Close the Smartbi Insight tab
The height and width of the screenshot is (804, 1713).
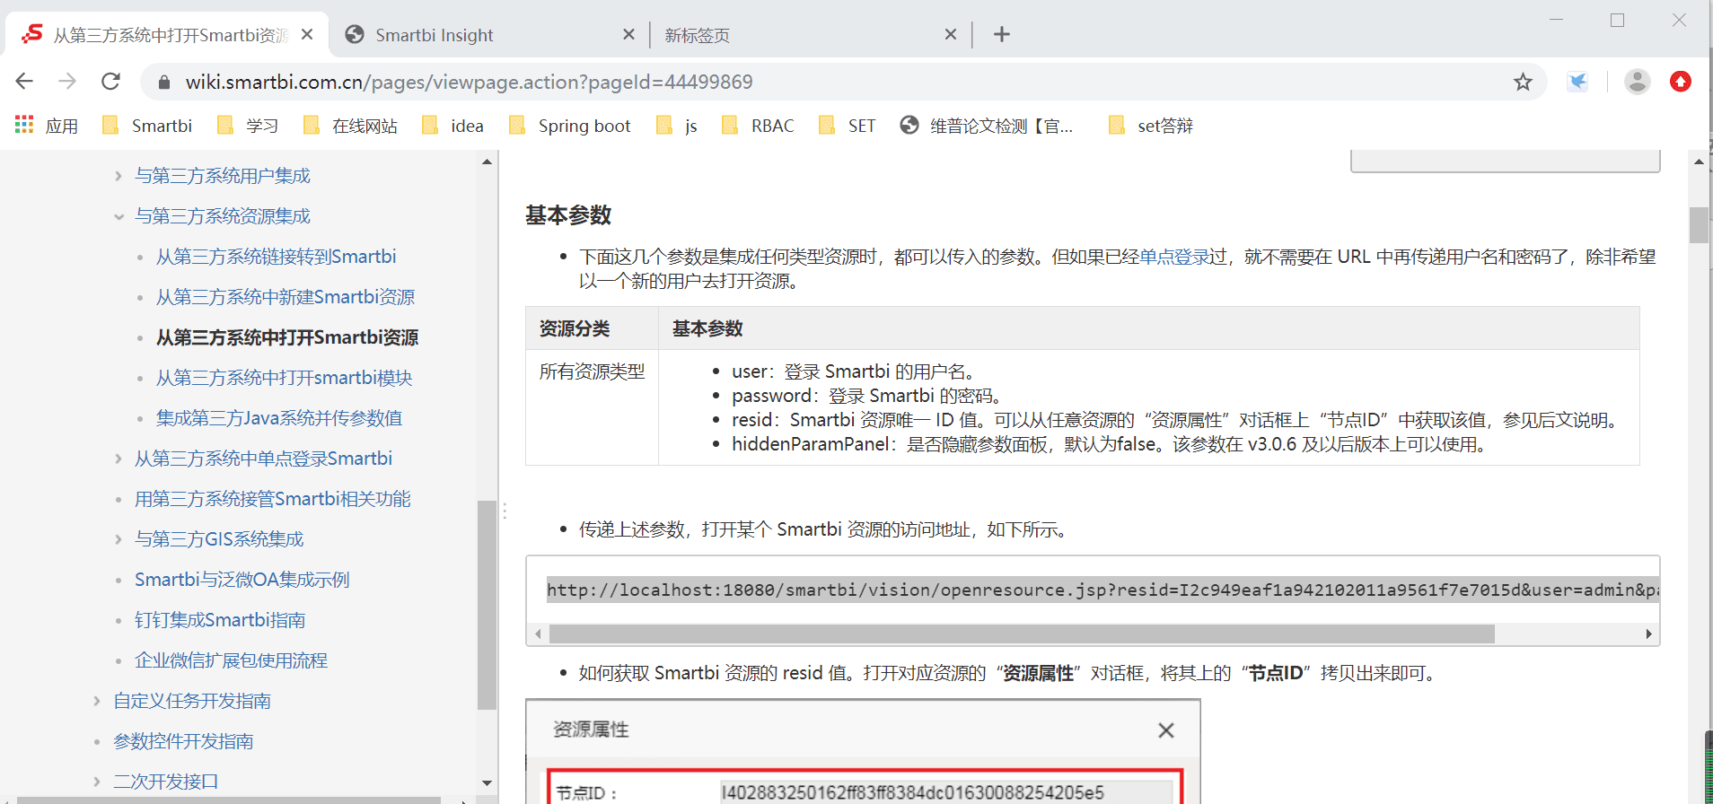click(628, 34)
